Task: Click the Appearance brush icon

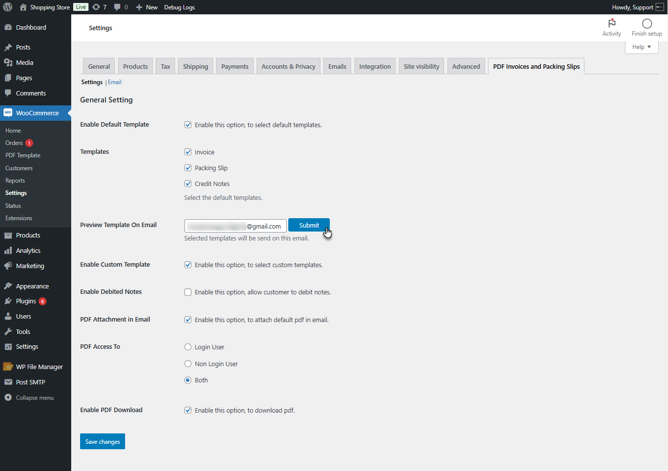Action: click(x=8, y=286)
